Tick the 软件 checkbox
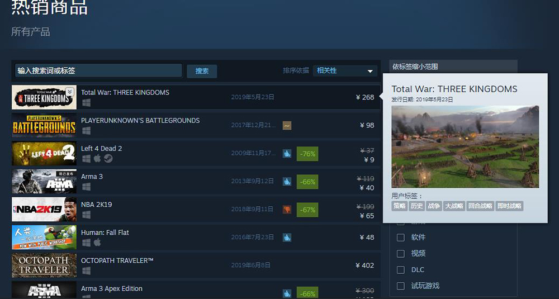This screenshot has width=559, height=299. click(x=401, y=238)
